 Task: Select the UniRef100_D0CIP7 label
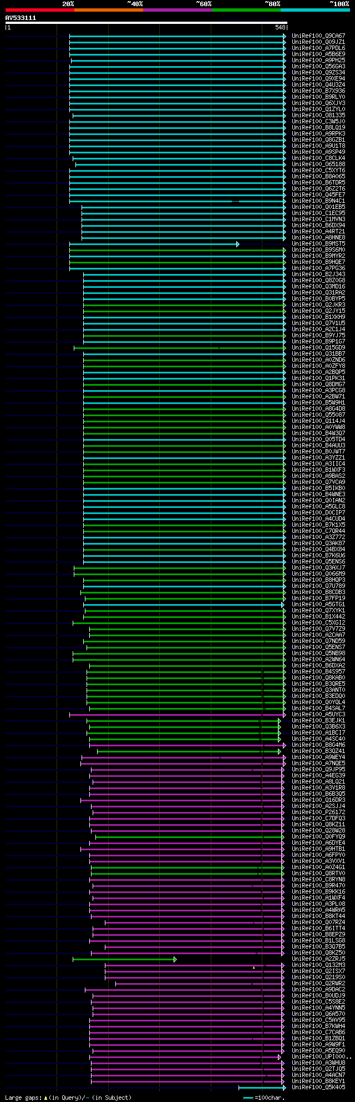coord(318,513)
